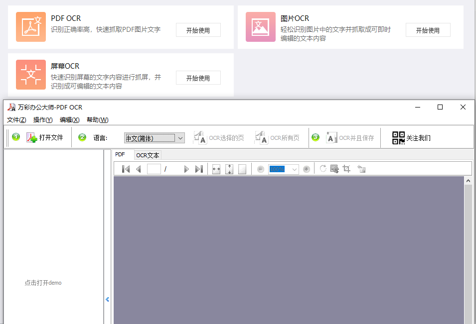Click 开始使用 for 屏幕OCR
This screenshot has width=476, height=324.
[x=198, y=78]
